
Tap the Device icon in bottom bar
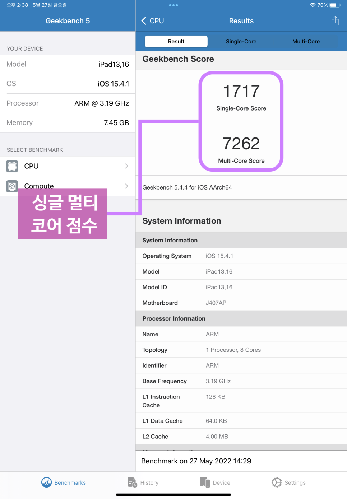tap(205, 482)
